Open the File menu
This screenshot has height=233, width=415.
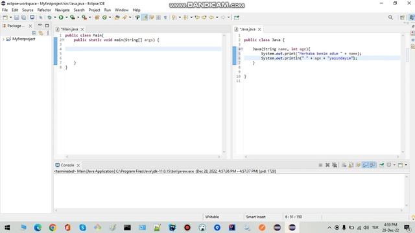5,10
